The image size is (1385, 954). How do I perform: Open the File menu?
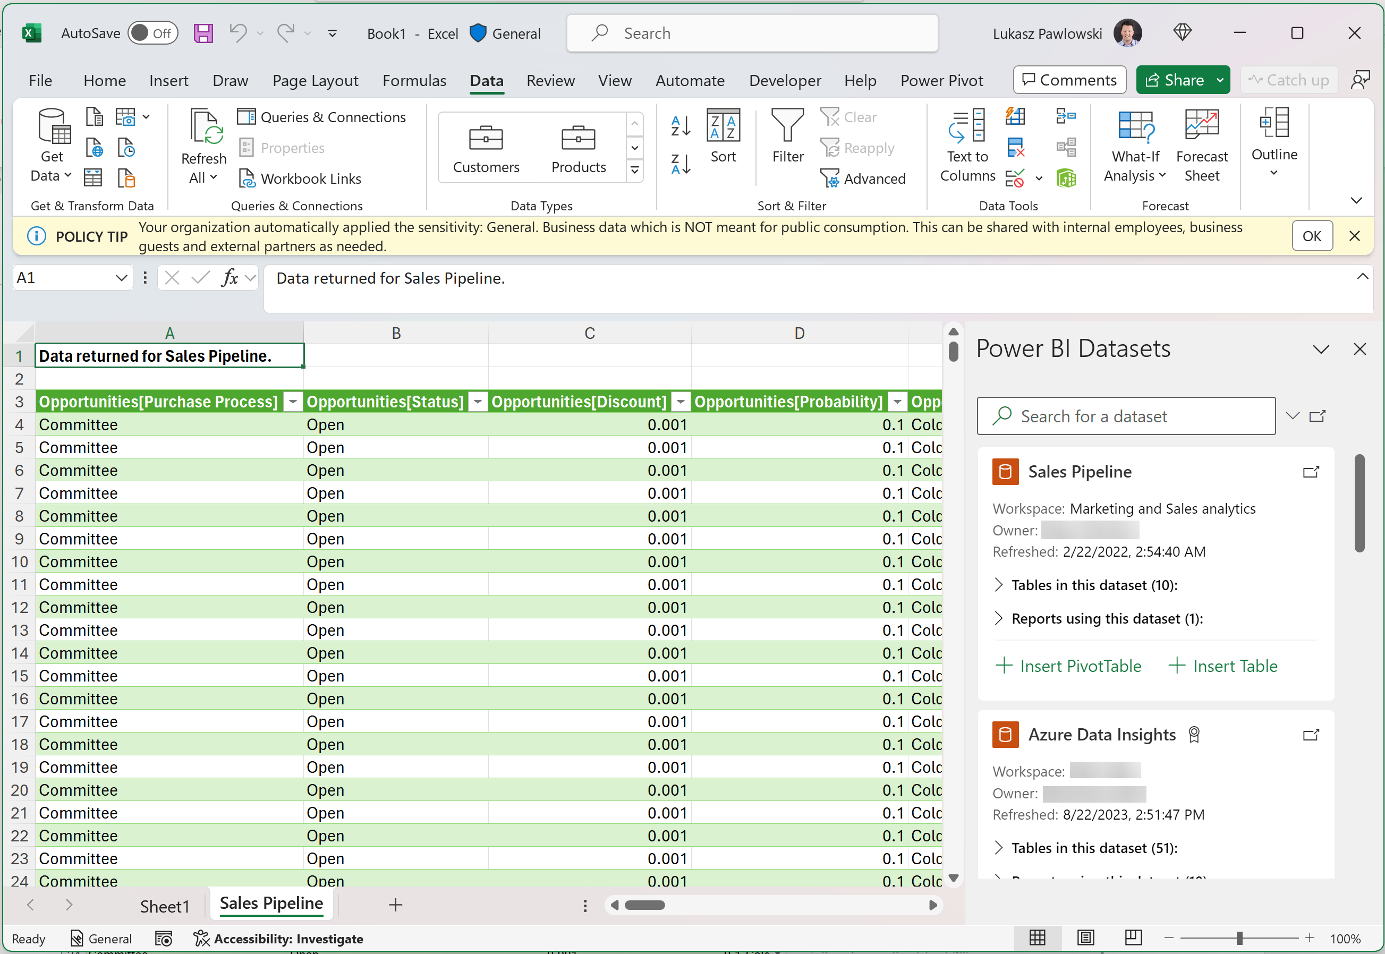click(x=41, y=81)
